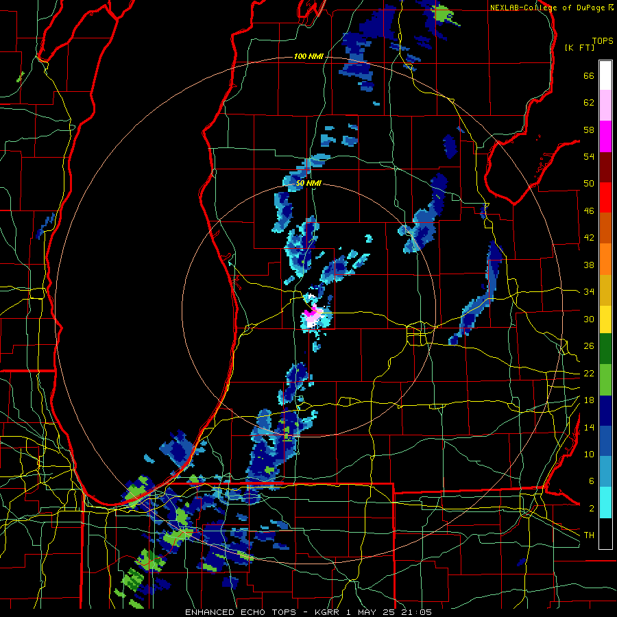Click the light pink legend swatch
This screenshot has width=617, height=617.
tap(605, 105)
